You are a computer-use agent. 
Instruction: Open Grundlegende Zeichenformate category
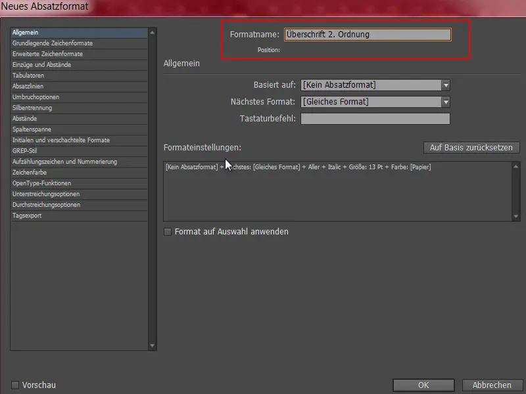(79, 43)
